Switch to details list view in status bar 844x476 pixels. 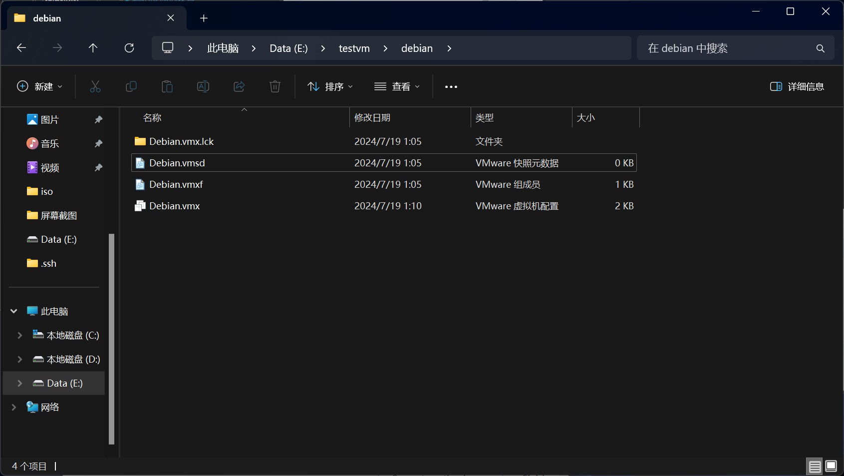click(815, 467)
